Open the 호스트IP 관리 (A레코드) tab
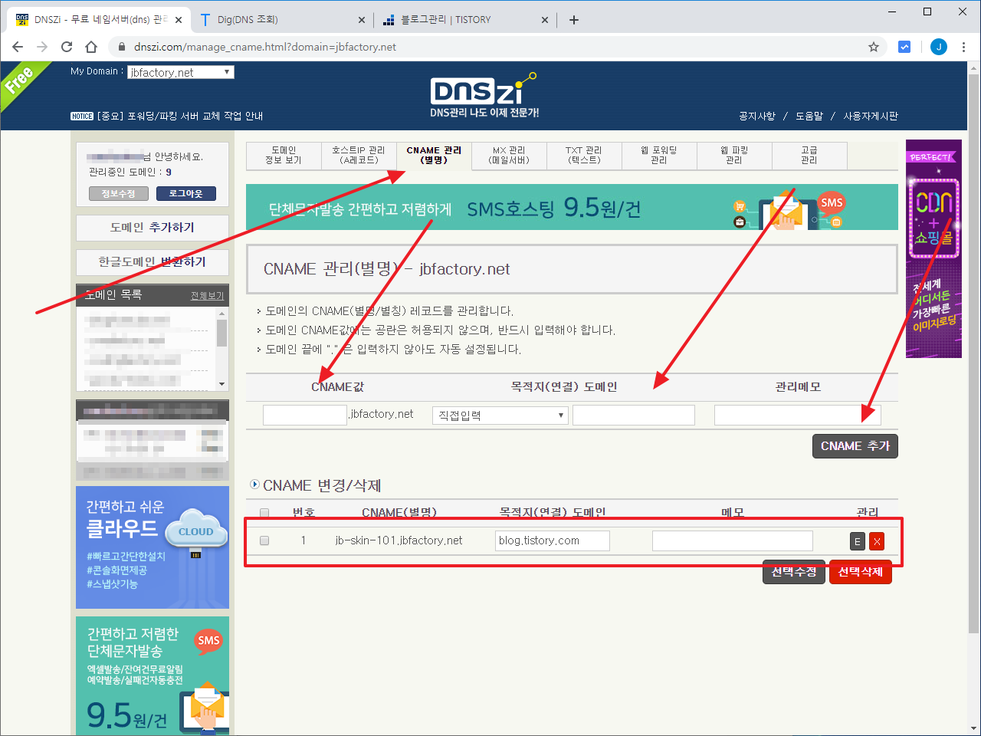981x736 pixels. (x=359, y=156)
